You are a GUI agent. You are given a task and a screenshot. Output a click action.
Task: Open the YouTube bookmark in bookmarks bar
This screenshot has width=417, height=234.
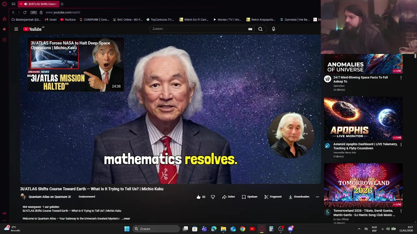68,19
